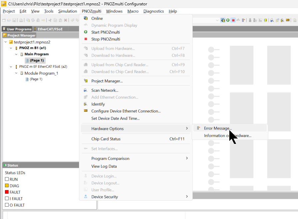Expand the Hardware Options submenu arrow

tap(187, 129)
